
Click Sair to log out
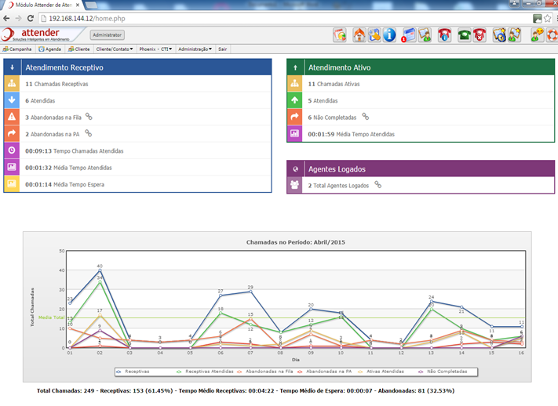click(x=223, y=49)
